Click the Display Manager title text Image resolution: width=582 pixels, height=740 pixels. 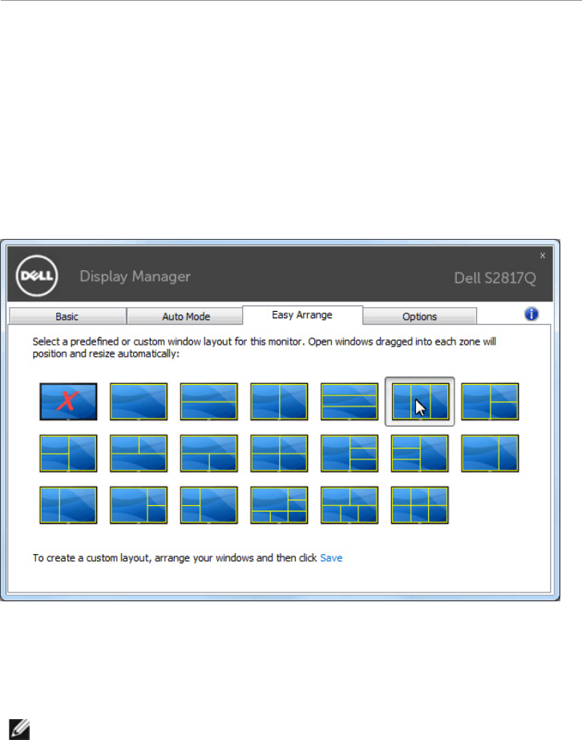pyautogui.click(x=135, y=277)
